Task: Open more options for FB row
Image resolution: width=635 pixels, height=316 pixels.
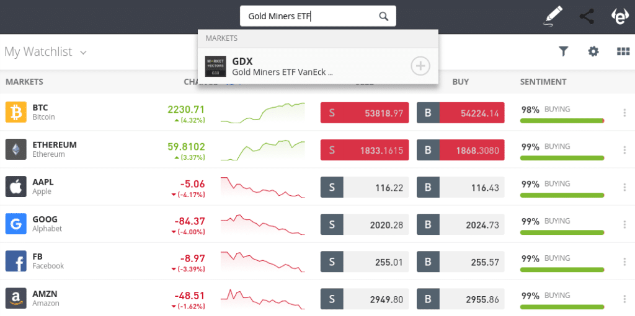Action: [624, 261]
